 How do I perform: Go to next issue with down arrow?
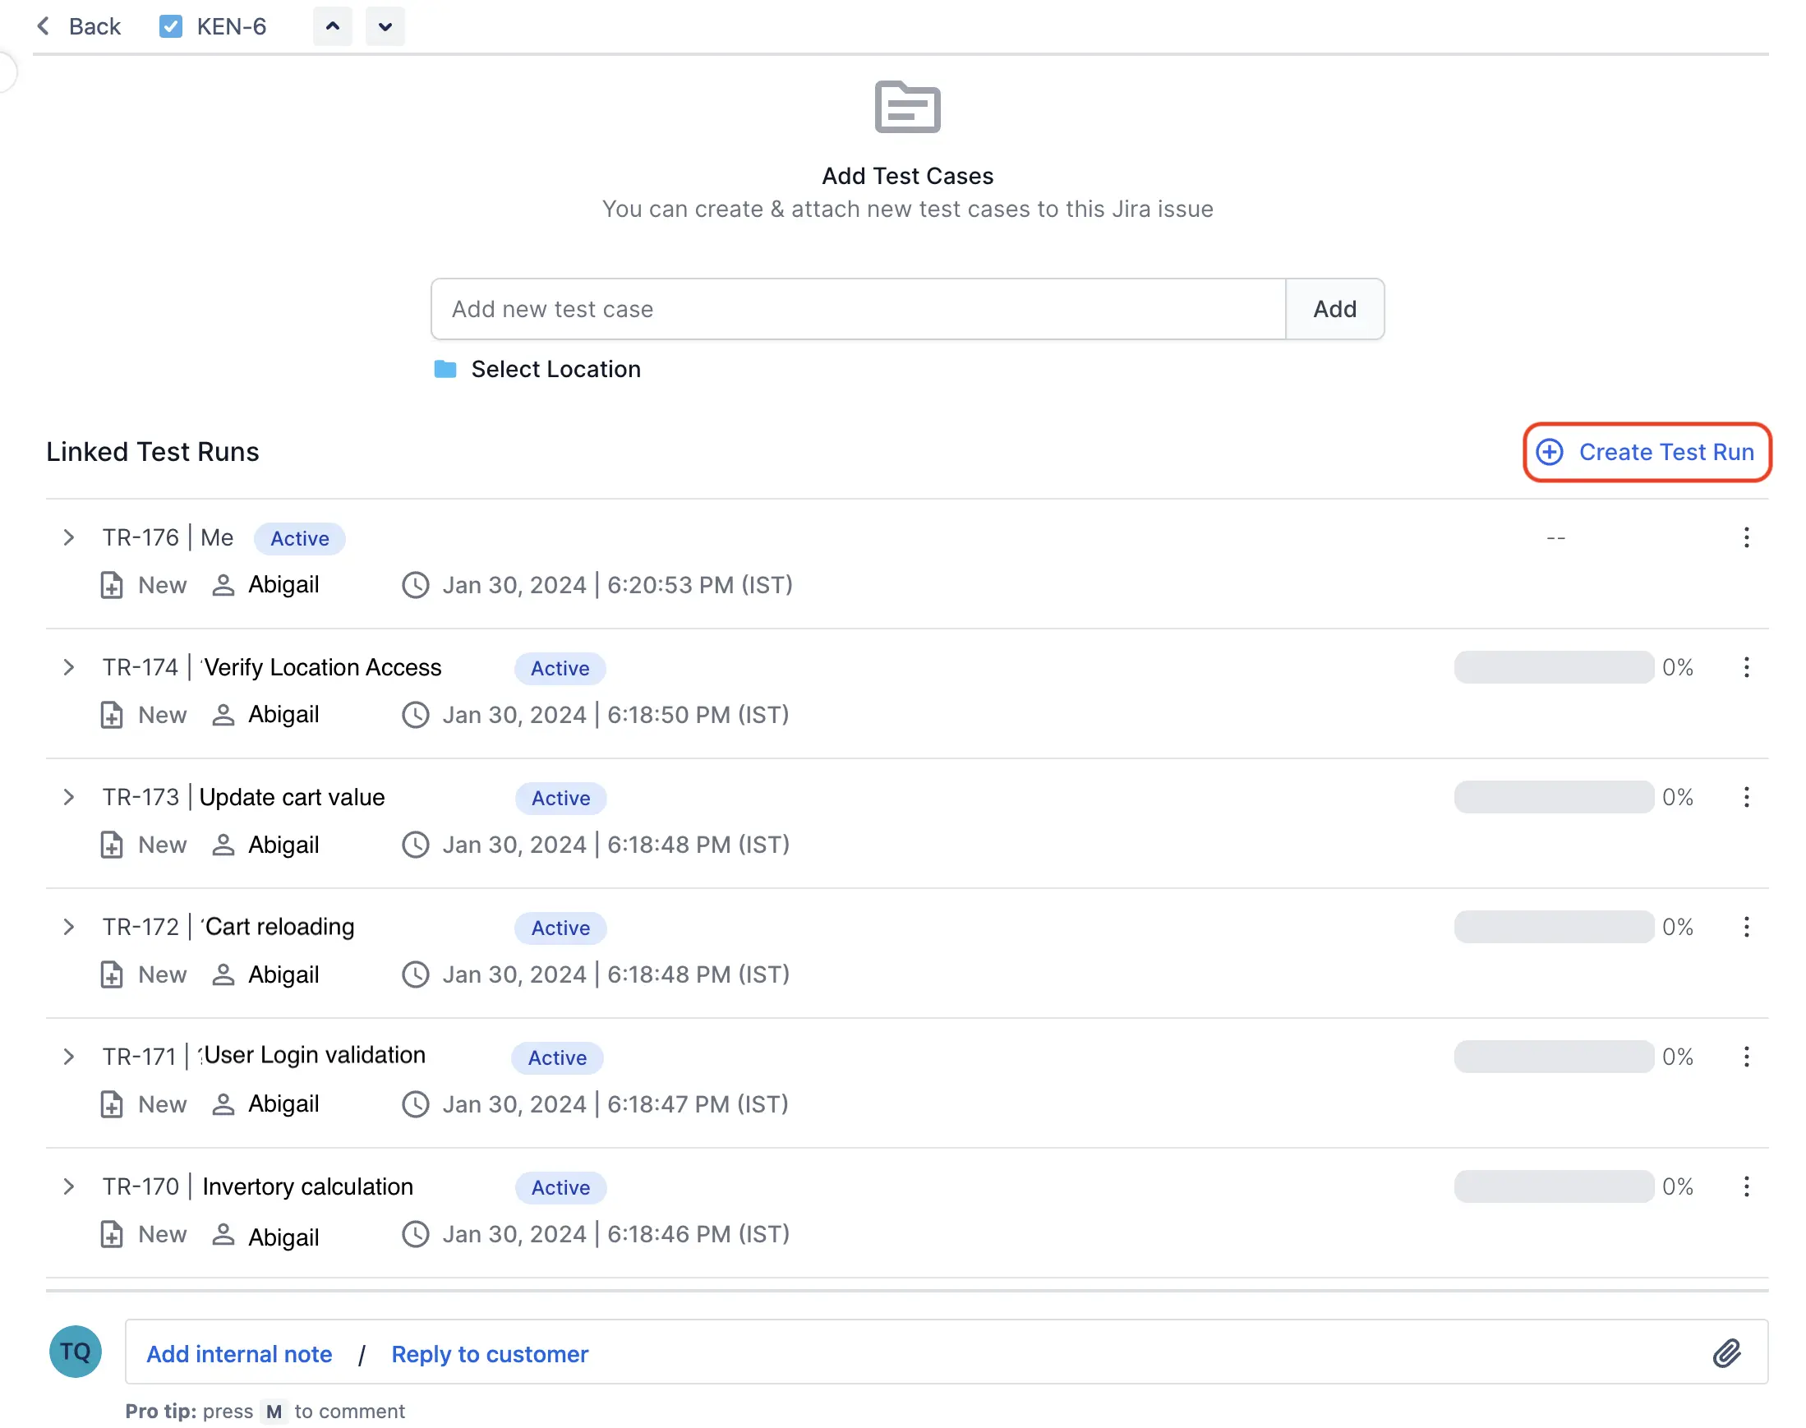click(385, 27)
